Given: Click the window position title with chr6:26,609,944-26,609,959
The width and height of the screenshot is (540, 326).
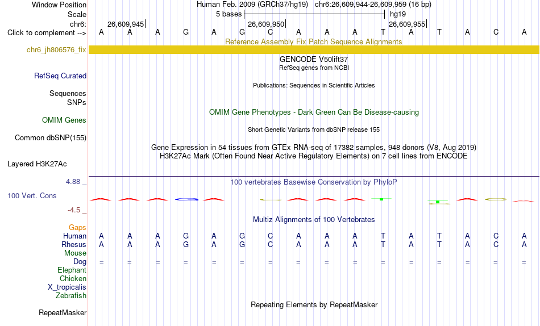Looking at the screenshot, I should 314,5.
